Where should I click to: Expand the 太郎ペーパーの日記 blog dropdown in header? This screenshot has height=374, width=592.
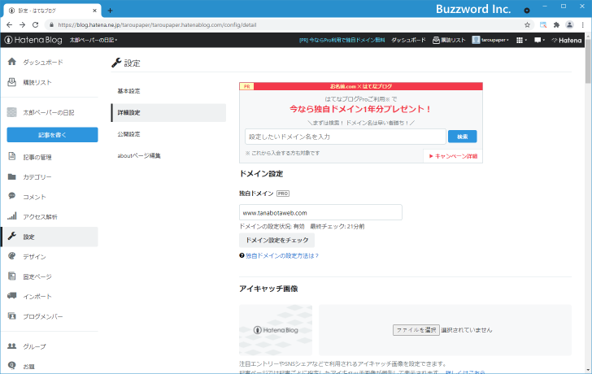[94, 40]
